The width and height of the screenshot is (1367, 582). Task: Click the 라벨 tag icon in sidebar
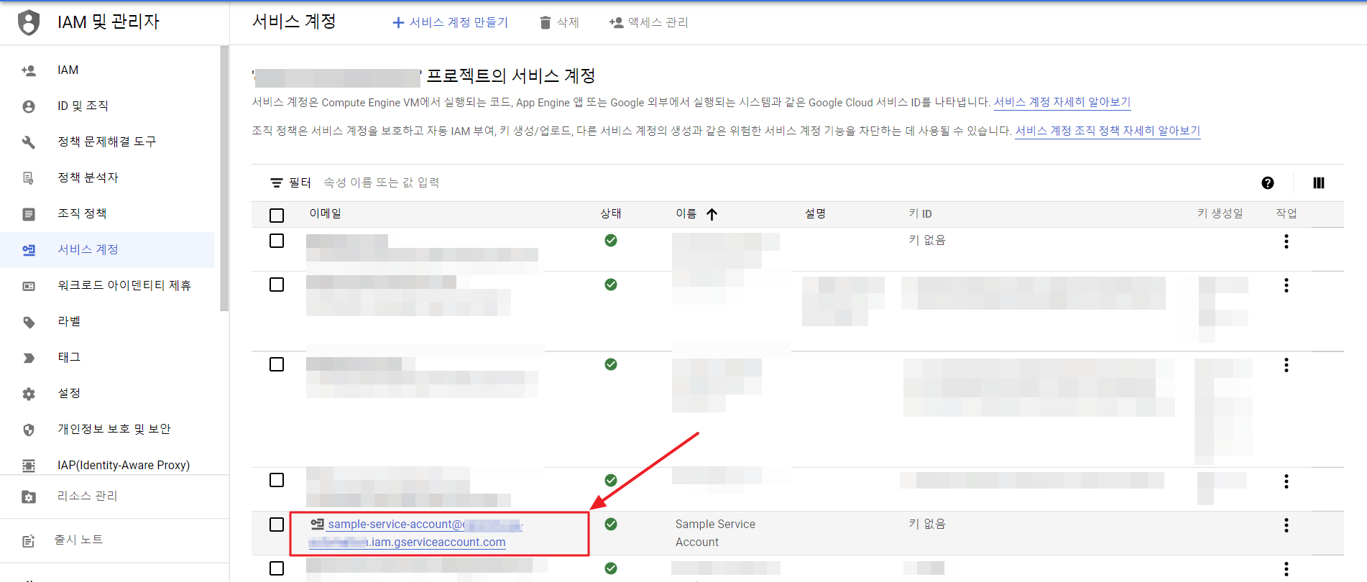coord(29,322)
